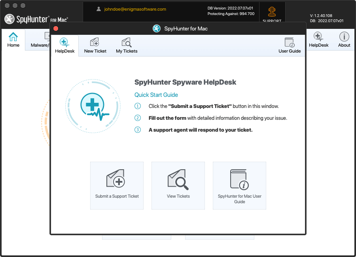Click the HelpDesk tab icon in dialog
Viewport: 356px width, 257px height.
pyautogui.click(x=64, y=42)
